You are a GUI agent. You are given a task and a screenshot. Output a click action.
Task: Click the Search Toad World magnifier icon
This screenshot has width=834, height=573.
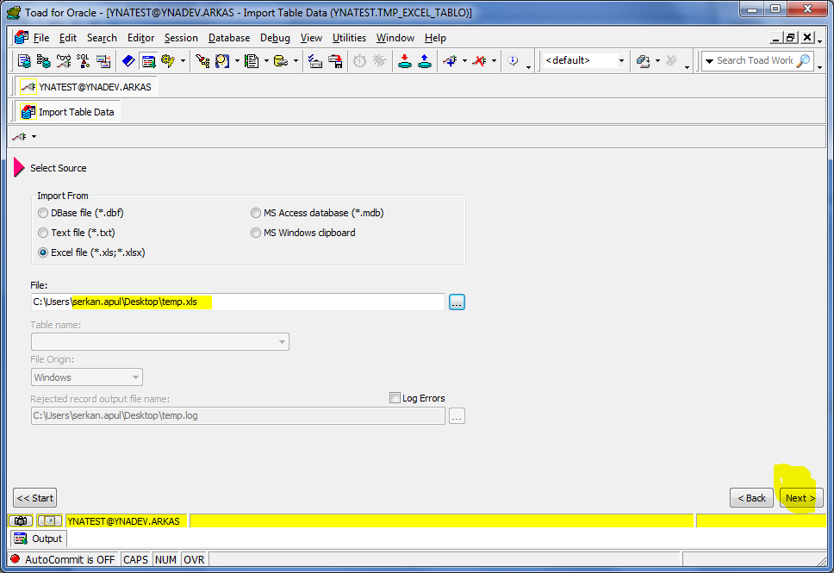[x=804, y=60]
